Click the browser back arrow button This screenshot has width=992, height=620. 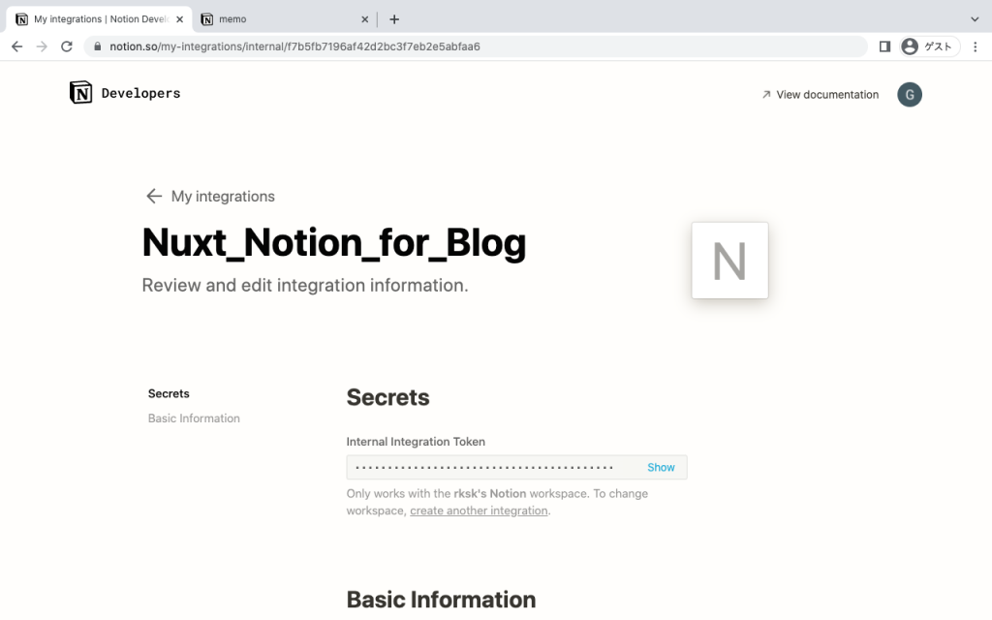click(16, 46)
